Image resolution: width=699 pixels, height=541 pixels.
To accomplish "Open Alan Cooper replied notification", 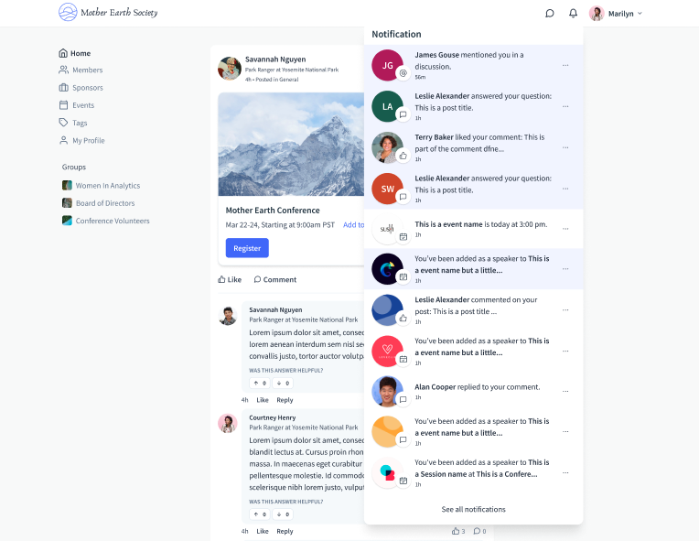I will coord(473,391).
